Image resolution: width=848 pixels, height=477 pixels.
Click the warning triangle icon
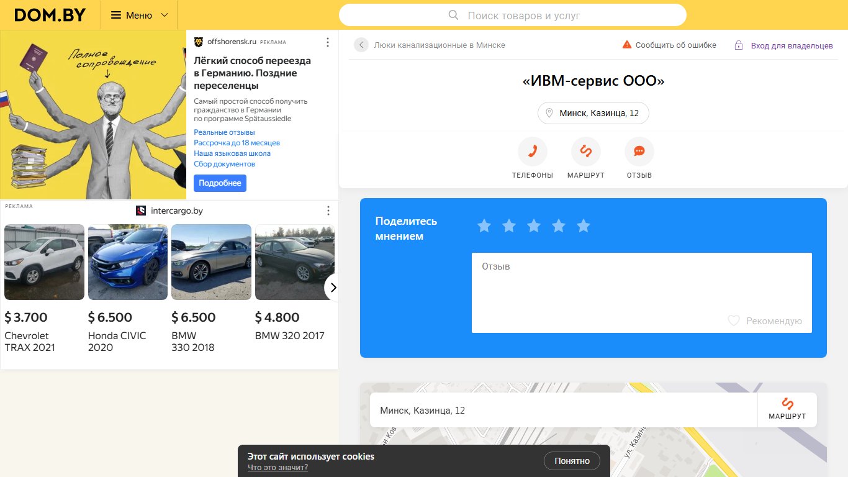coord(627,45)
